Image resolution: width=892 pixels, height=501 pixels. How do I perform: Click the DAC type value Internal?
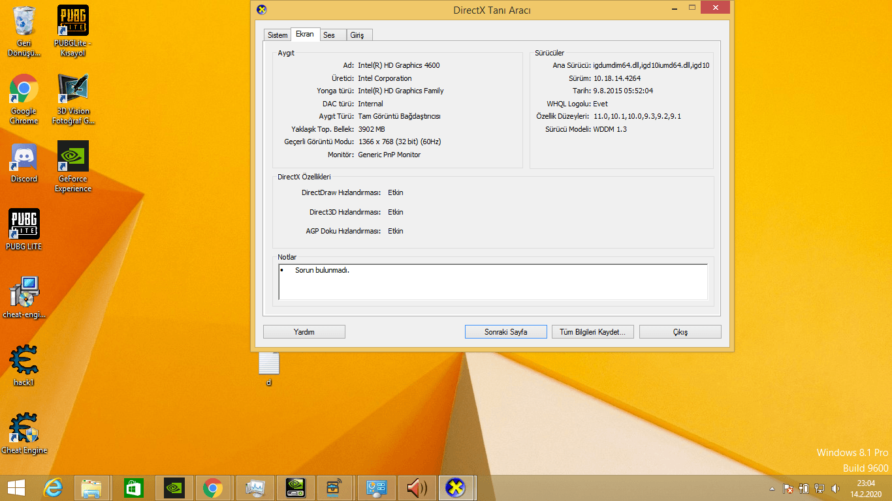tap(370, 104)
